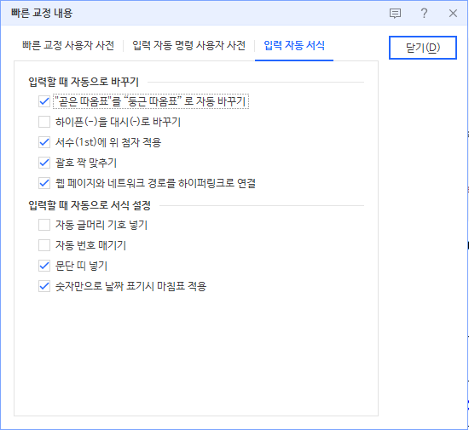
Task: Toggle 서수(1st)에 위 첨자 적용 checkbox
Action: pos(44,142)
